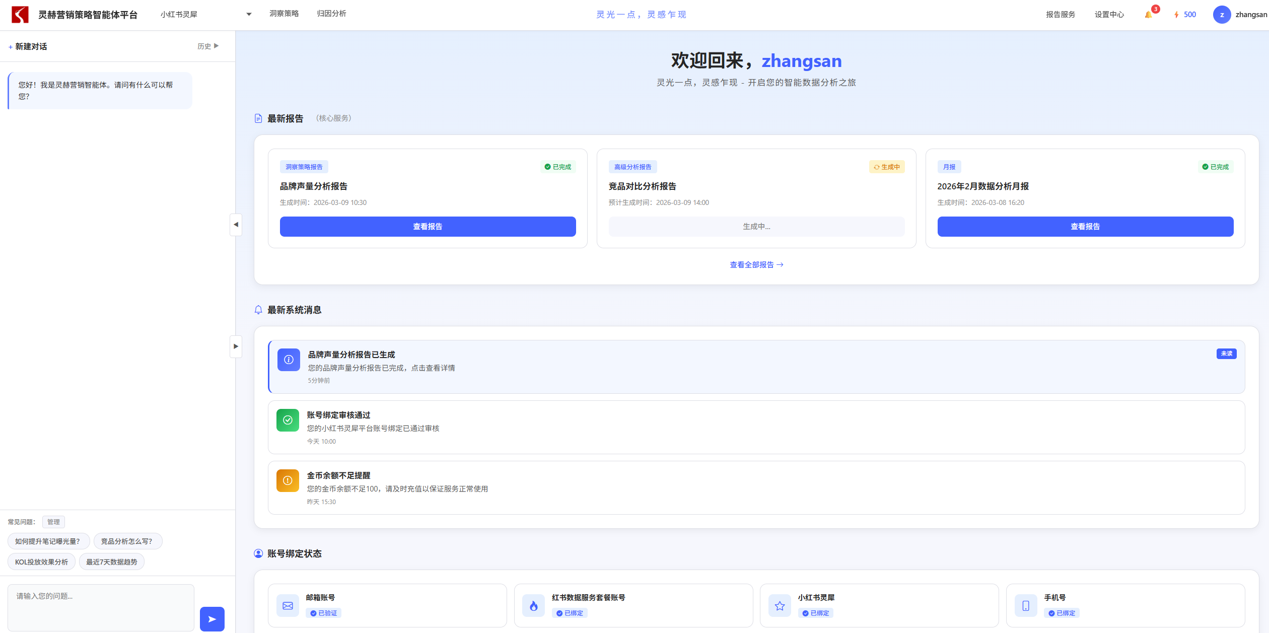
Task: Click the zhangsan avatar circle
Action: (1222, 14)
